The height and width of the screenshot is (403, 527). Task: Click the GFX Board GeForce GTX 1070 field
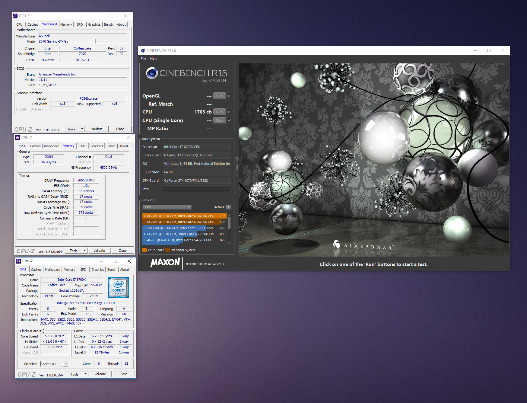coord(197,181)
